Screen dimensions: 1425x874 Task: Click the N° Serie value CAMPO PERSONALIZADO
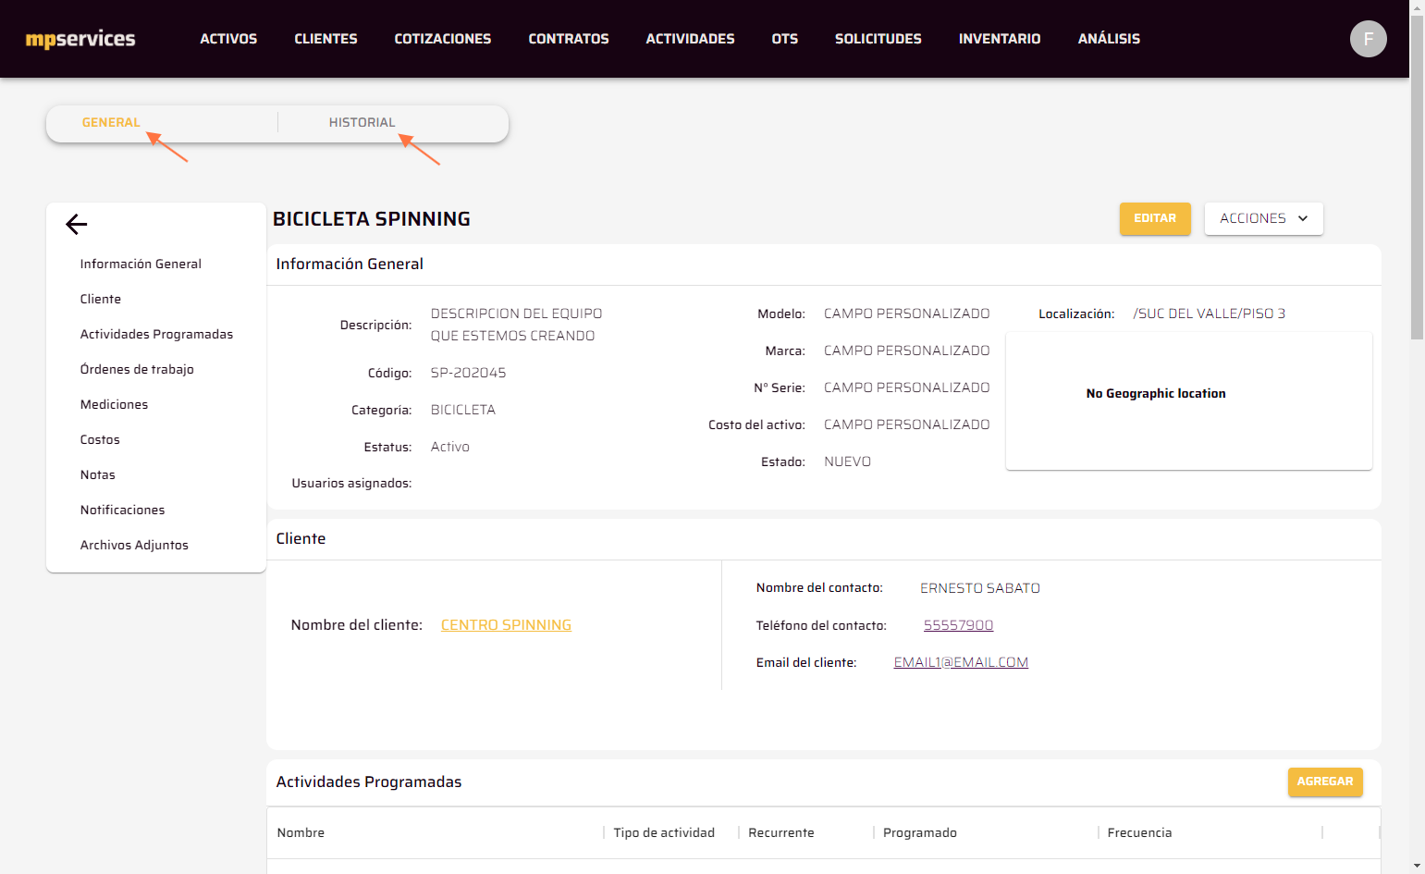(906, 388)
